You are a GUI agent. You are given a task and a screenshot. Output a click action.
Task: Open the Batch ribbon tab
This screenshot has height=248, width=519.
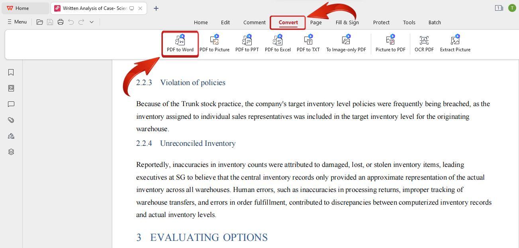pos(435,23)
